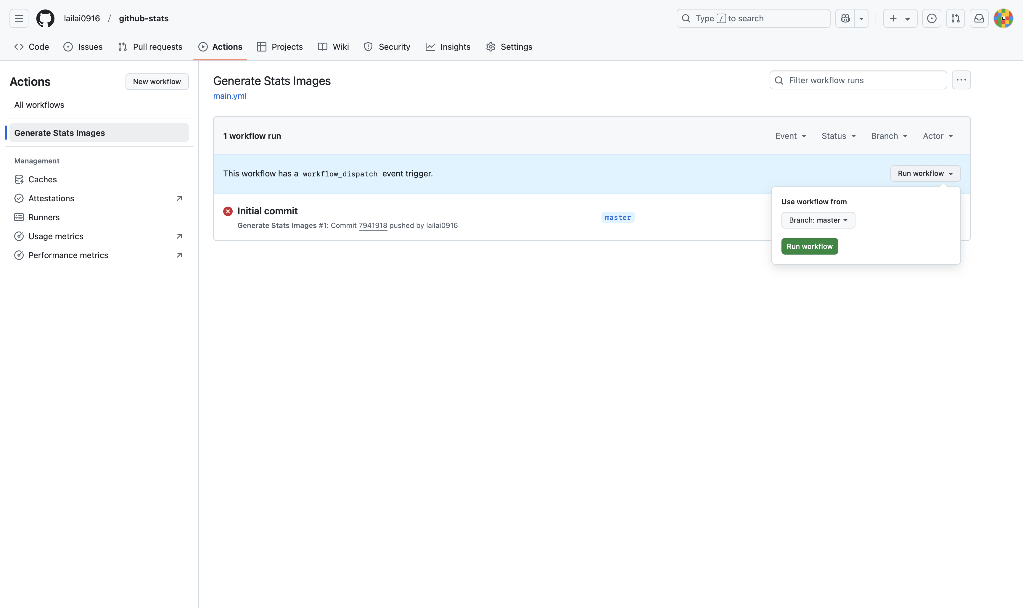
Task: Click the Filter workflow runs field
Action: click(864, 80)
